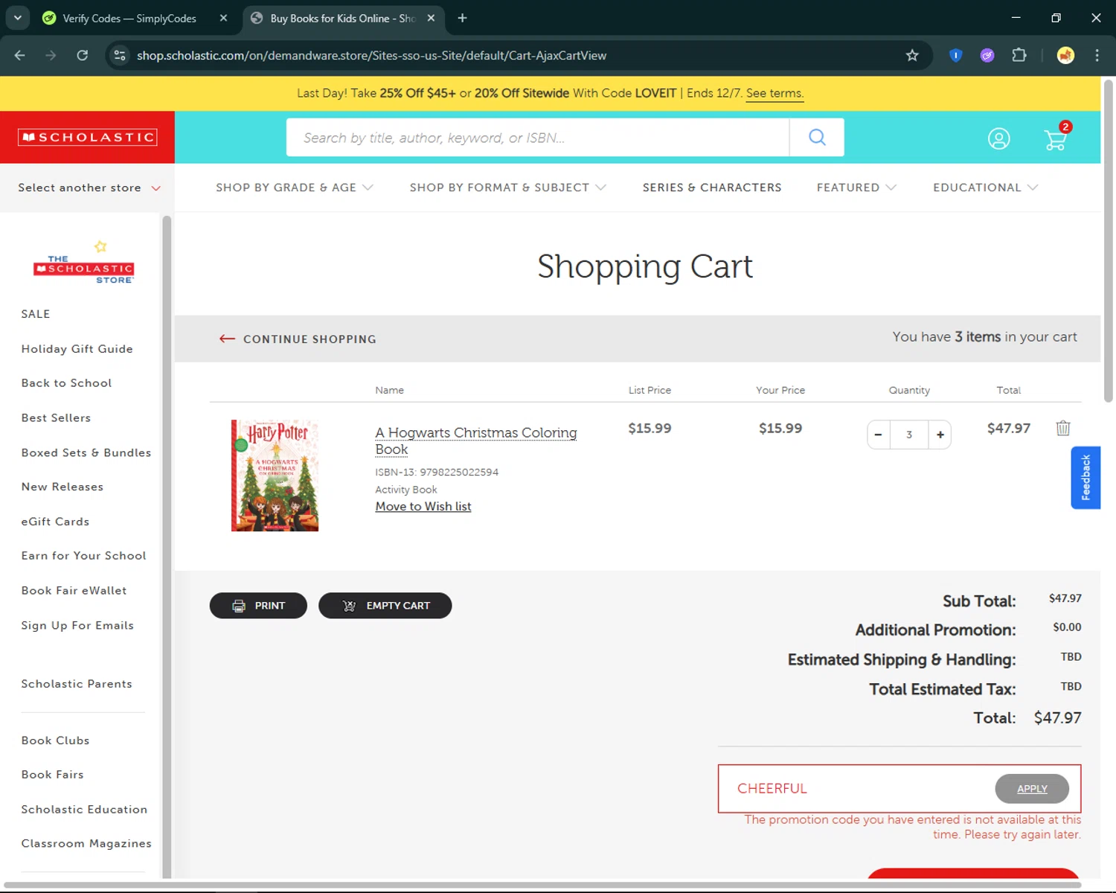Click Continue Shopping link
Viewport: 1116px width, 893px height.
point(298,339)
